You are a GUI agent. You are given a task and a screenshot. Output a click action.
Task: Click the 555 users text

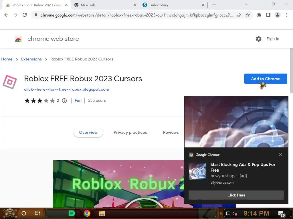click(97, 101)
